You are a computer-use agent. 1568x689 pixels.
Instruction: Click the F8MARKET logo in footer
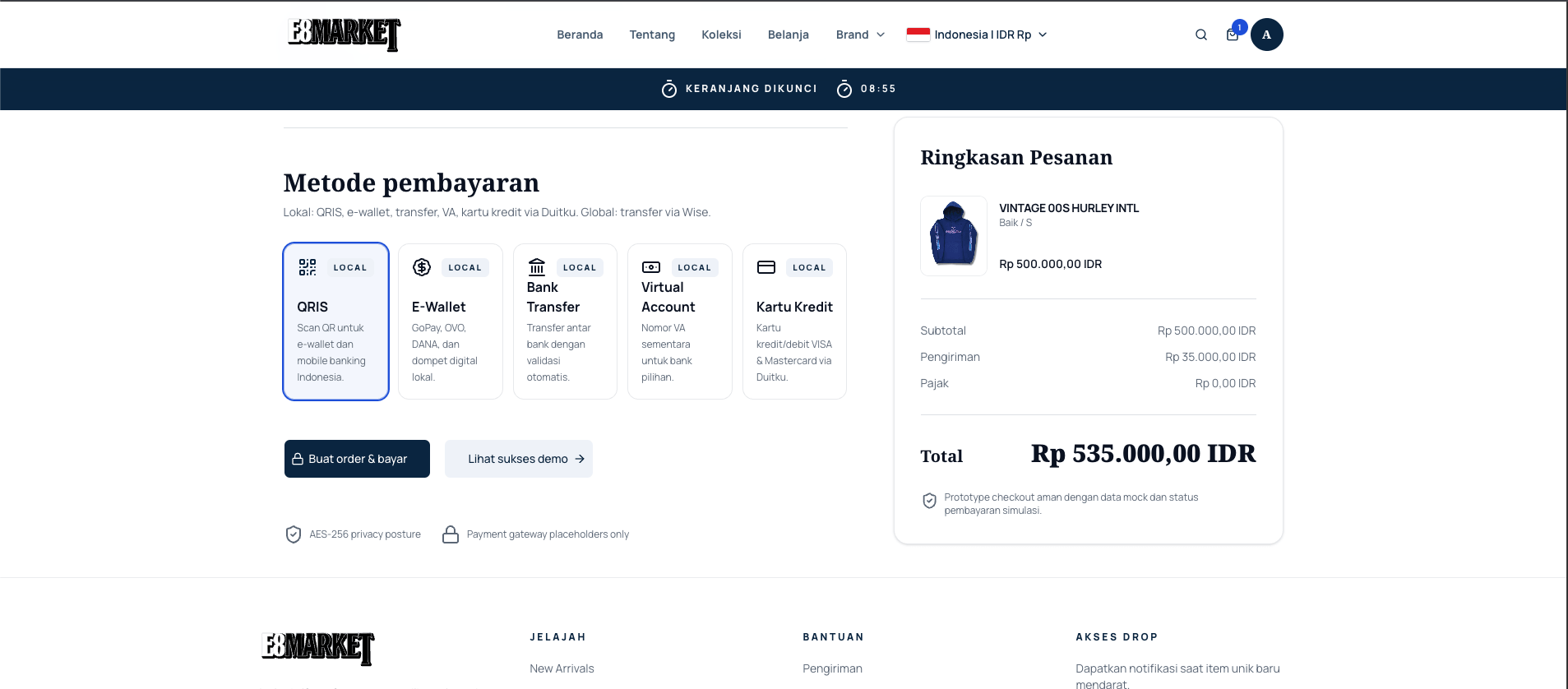click(x=318, y=648)
